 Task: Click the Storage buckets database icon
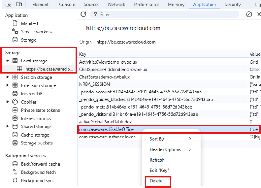[15, 143]
